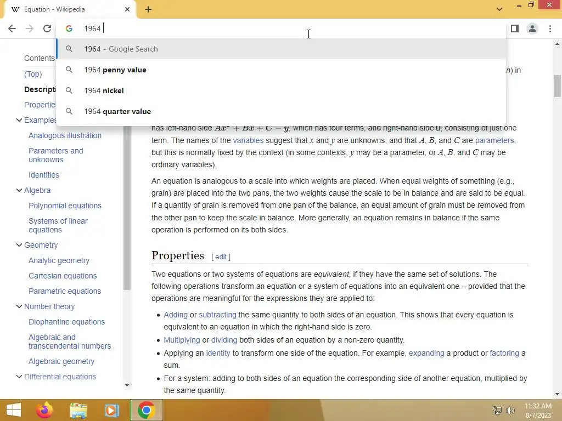The image size is (562, 421).
Task: Open Analogous illustration in contents
Action: click(65, 135)
